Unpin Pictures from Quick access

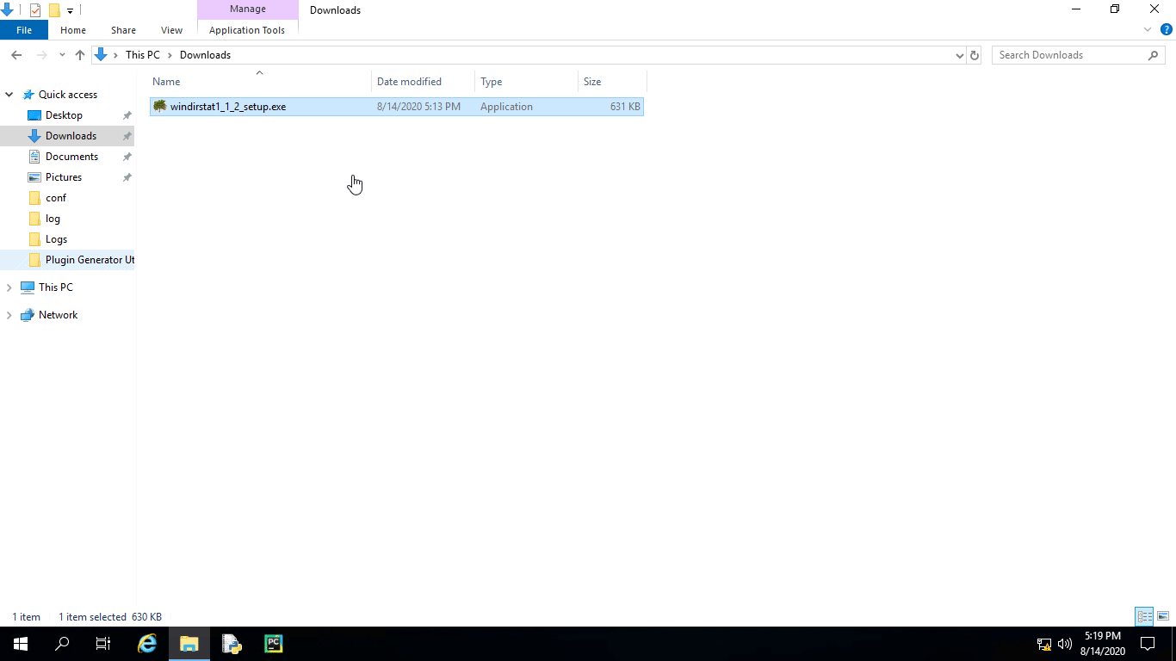tap(127, 176)
